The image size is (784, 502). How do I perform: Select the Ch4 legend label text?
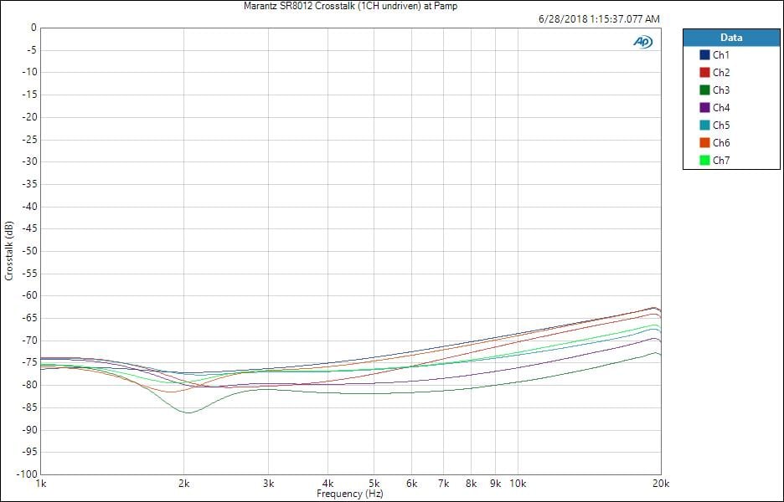pyautogui.click(x=721, y=108)
